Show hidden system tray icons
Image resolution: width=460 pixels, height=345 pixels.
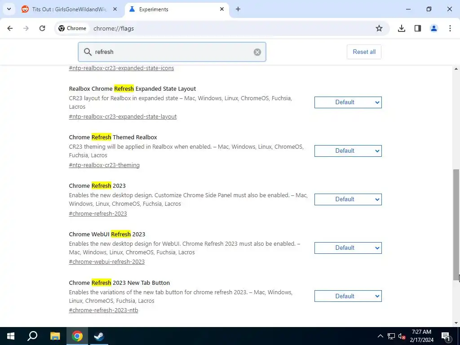pos(380,336)
